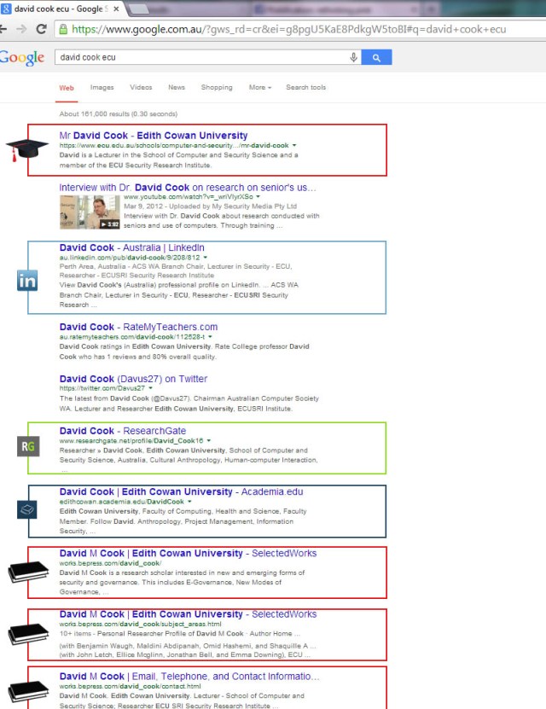
Task: Click the browser forward arrow
Action: (21, 29)
